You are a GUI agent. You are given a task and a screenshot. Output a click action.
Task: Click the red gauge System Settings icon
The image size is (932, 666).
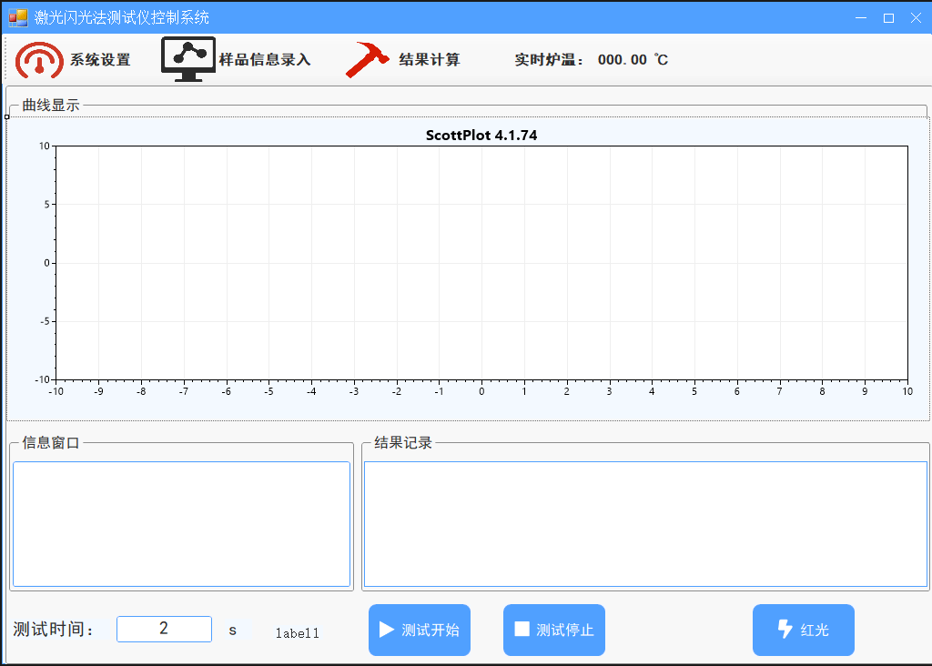[39, 60]
